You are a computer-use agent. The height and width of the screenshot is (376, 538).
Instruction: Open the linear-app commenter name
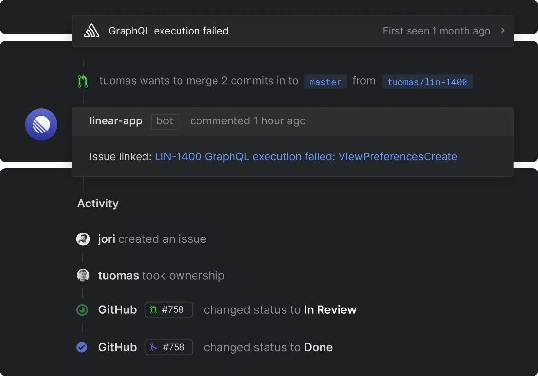point(116,121)
